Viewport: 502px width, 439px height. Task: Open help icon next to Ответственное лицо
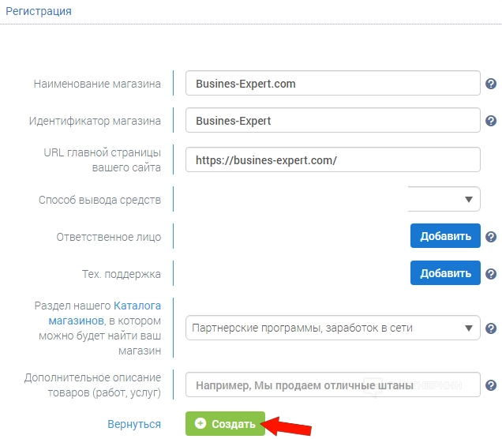pos(490,237)
